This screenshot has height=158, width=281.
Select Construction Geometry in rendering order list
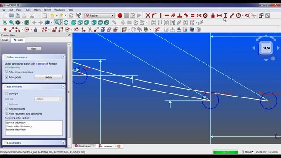tap(19, 126)
